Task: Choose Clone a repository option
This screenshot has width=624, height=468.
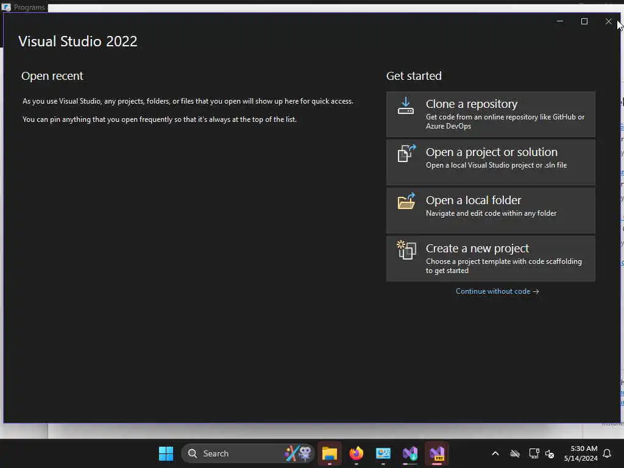Action: coord(491,114)
